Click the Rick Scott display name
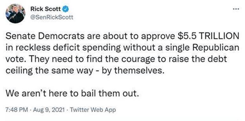Viewport: 245px width, 121px height. coord(46,9)
